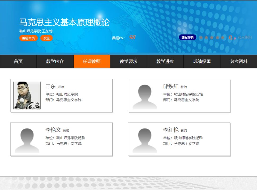Open the 参考资料 tab
Viewport: 257px width, 190px height.
[238, 61]
